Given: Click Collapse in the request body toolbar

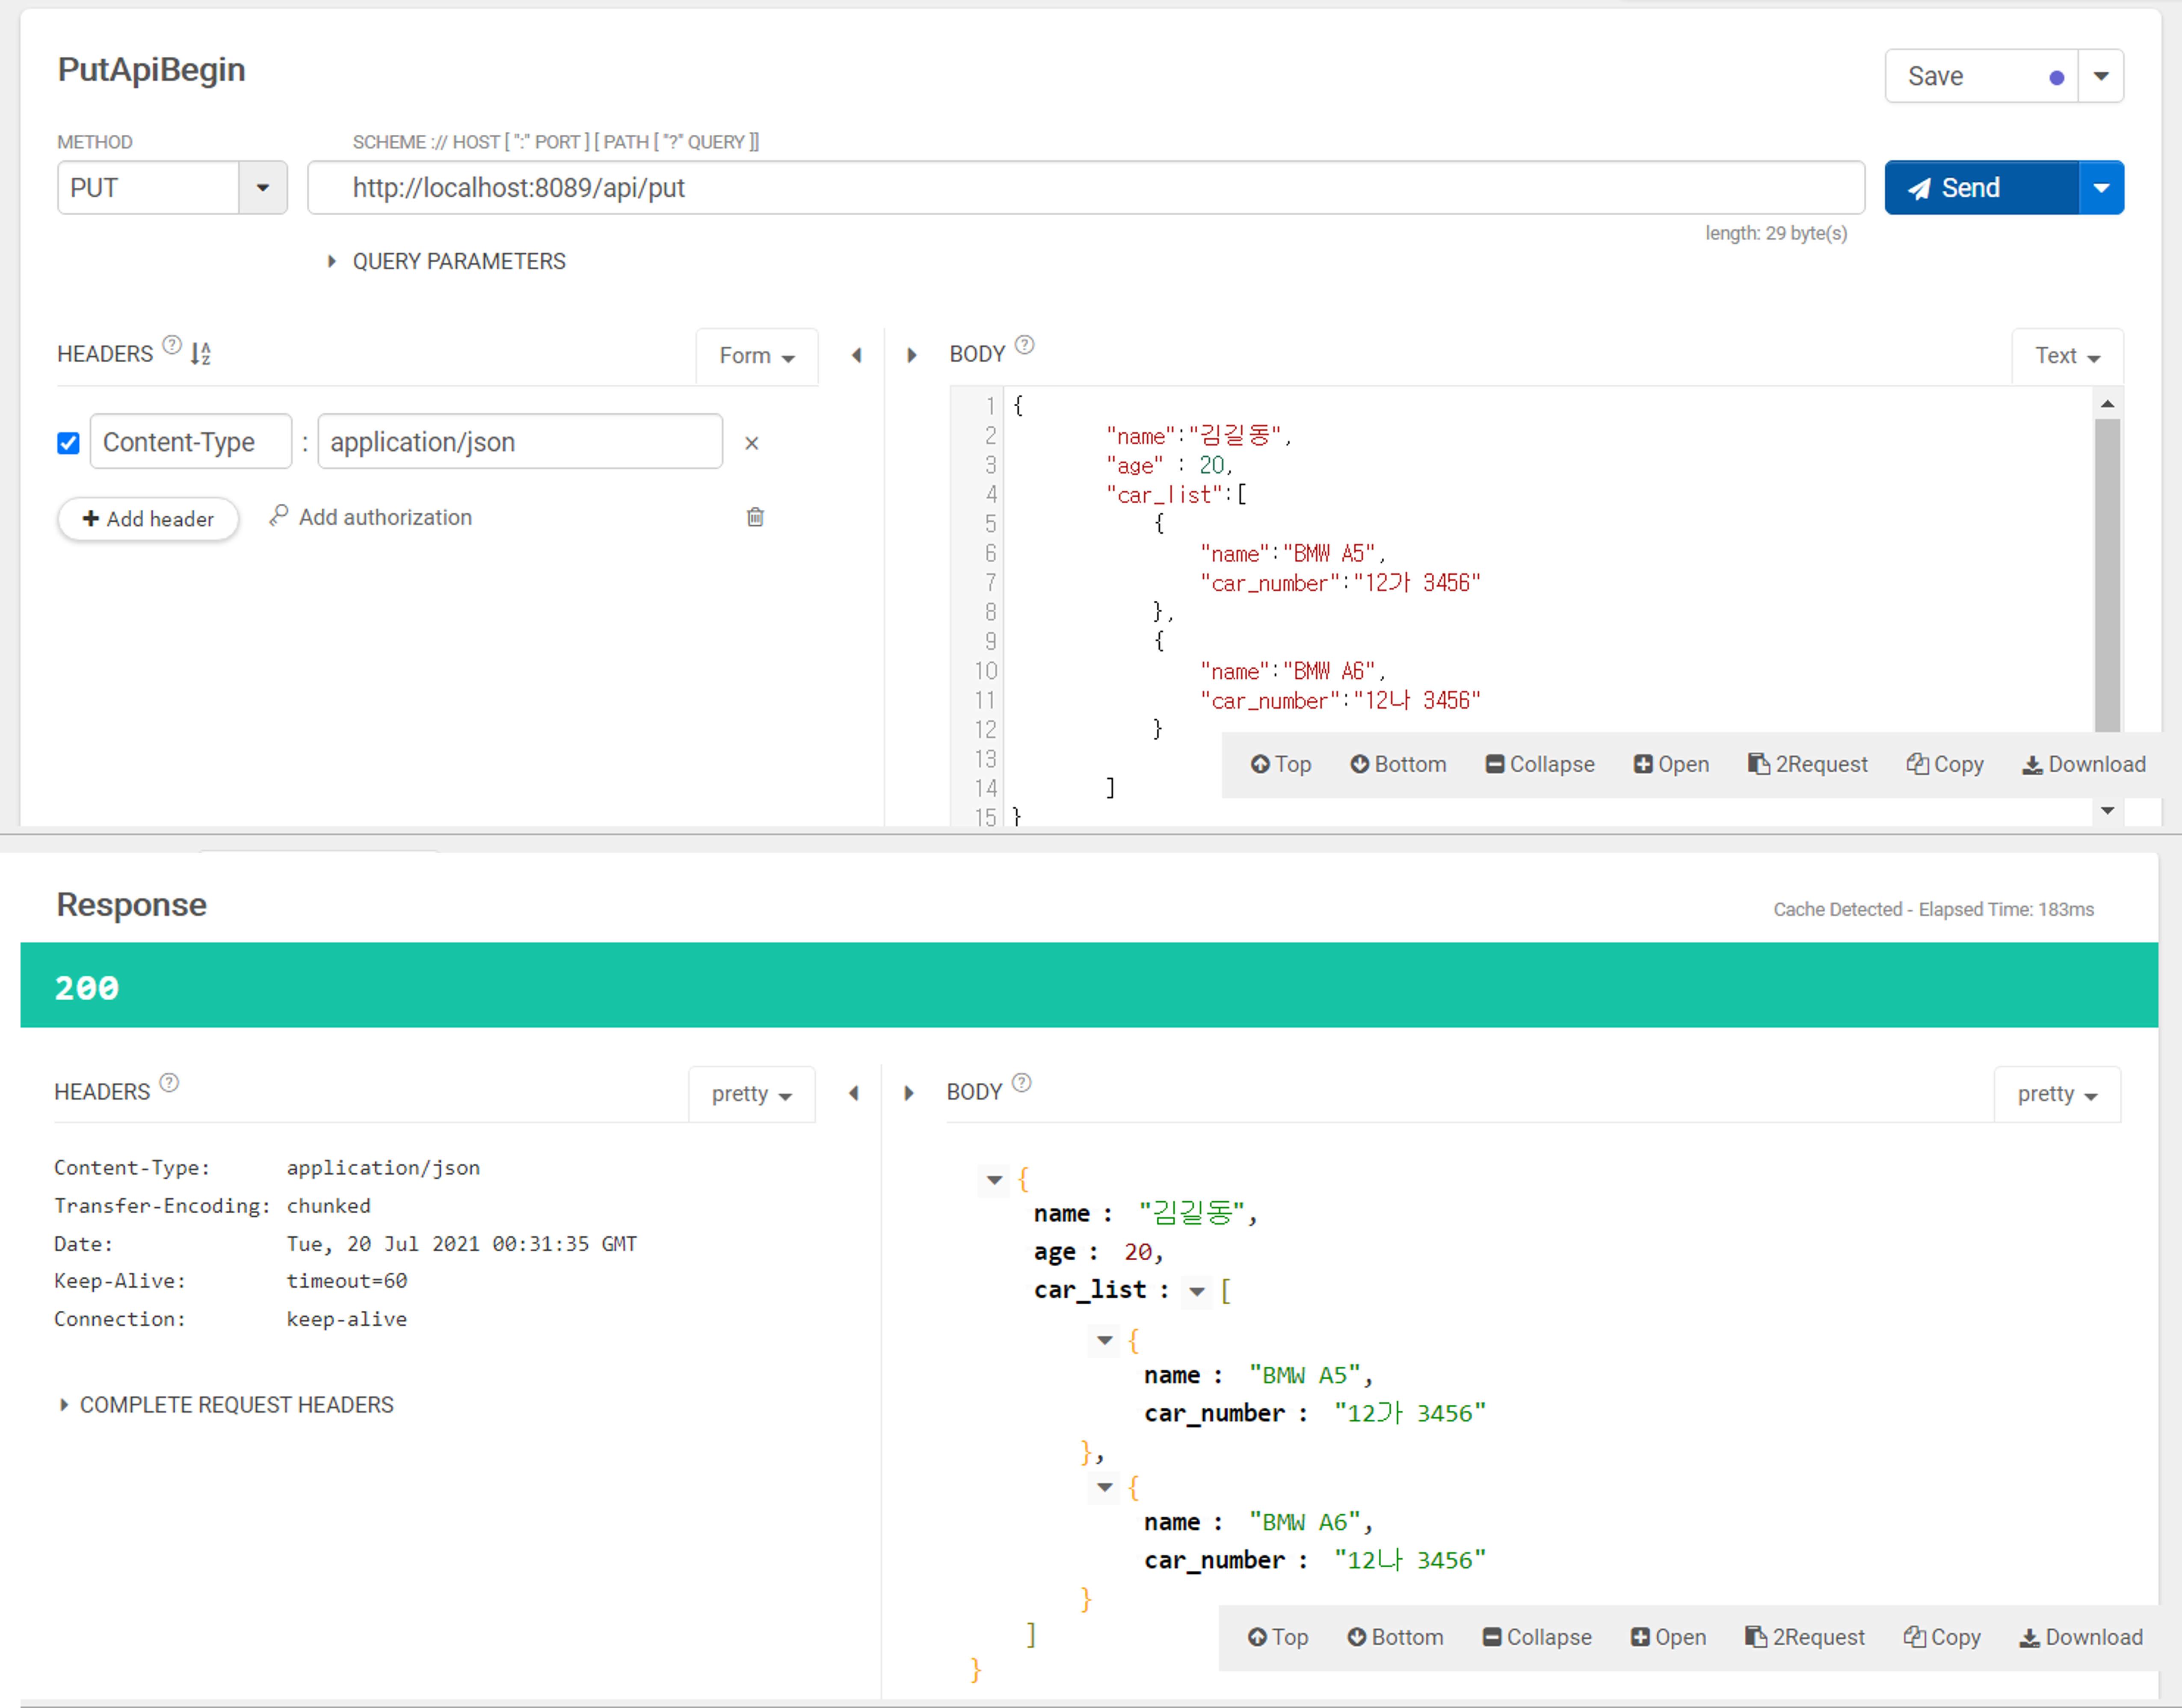Looking at the screenshot, I should [x=1540, y=765].
